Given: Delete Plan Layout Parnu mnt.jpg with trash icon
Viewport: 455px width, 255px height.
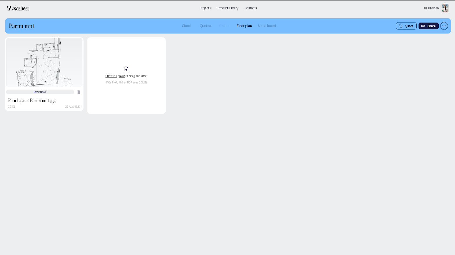Looking at the screenshot, I should [x=79, y=92].
